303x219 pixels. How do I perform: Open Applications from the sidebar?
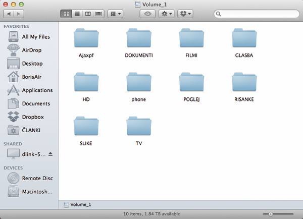pos(30,90)
